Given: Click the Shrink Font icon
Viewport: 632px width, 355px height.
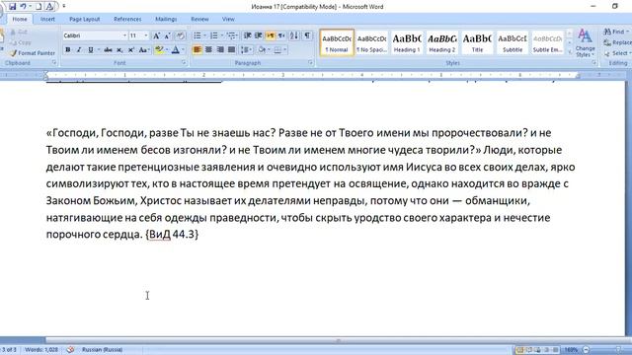Looking at the screenshot, I should [x=167, y=35].
